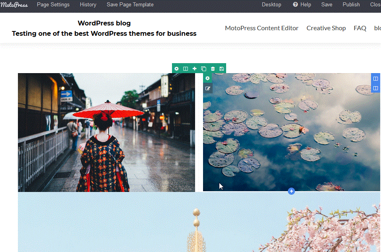Switch the Desktop preview mode
The image size is (381, 252).
(x=272, y=5)
